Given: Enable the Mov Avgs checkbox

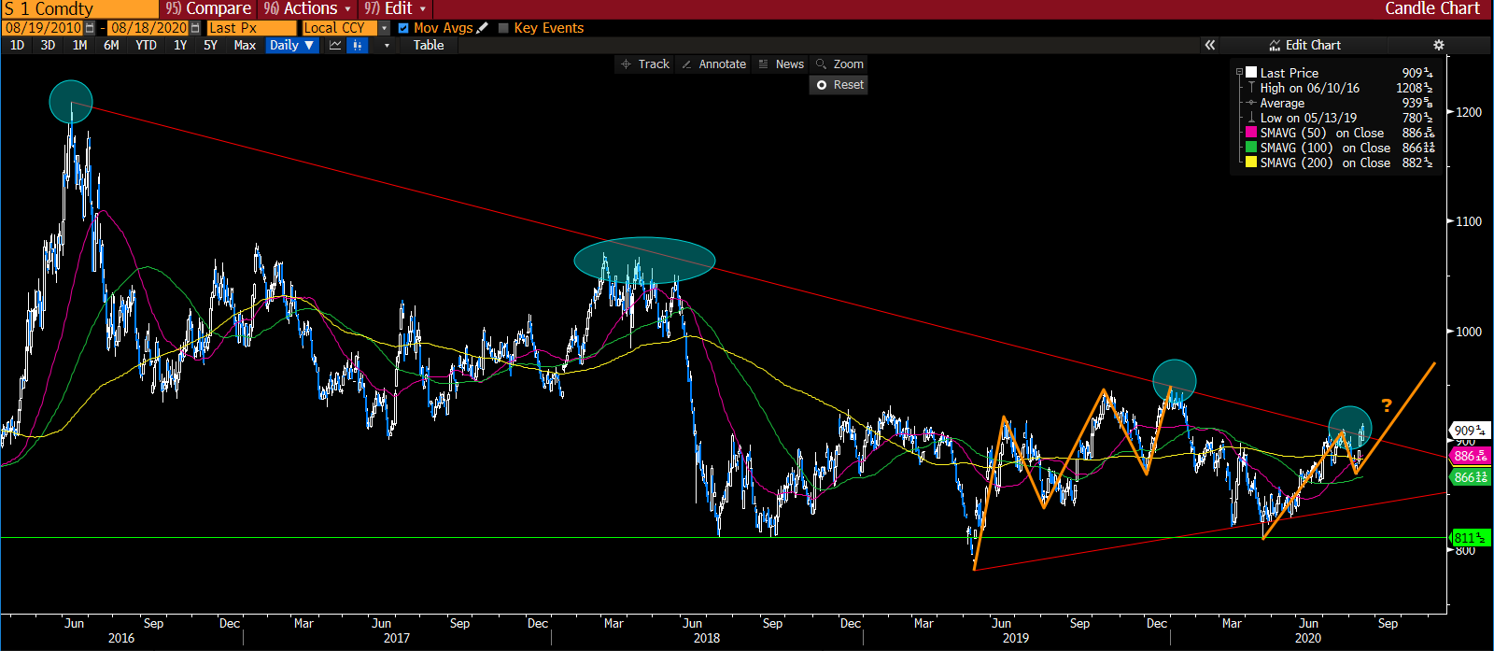Looking at the screenshot, I should point(403,28).
